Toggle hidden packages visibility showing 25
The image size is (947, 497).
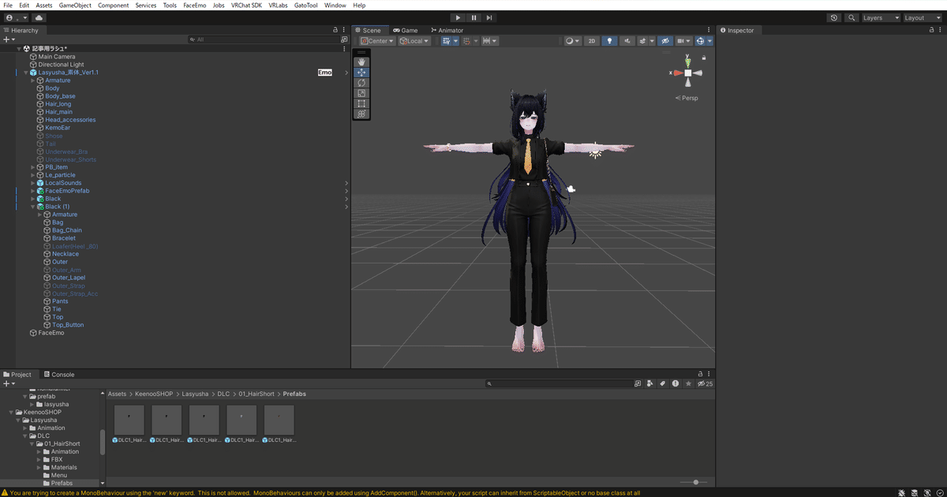705,383
